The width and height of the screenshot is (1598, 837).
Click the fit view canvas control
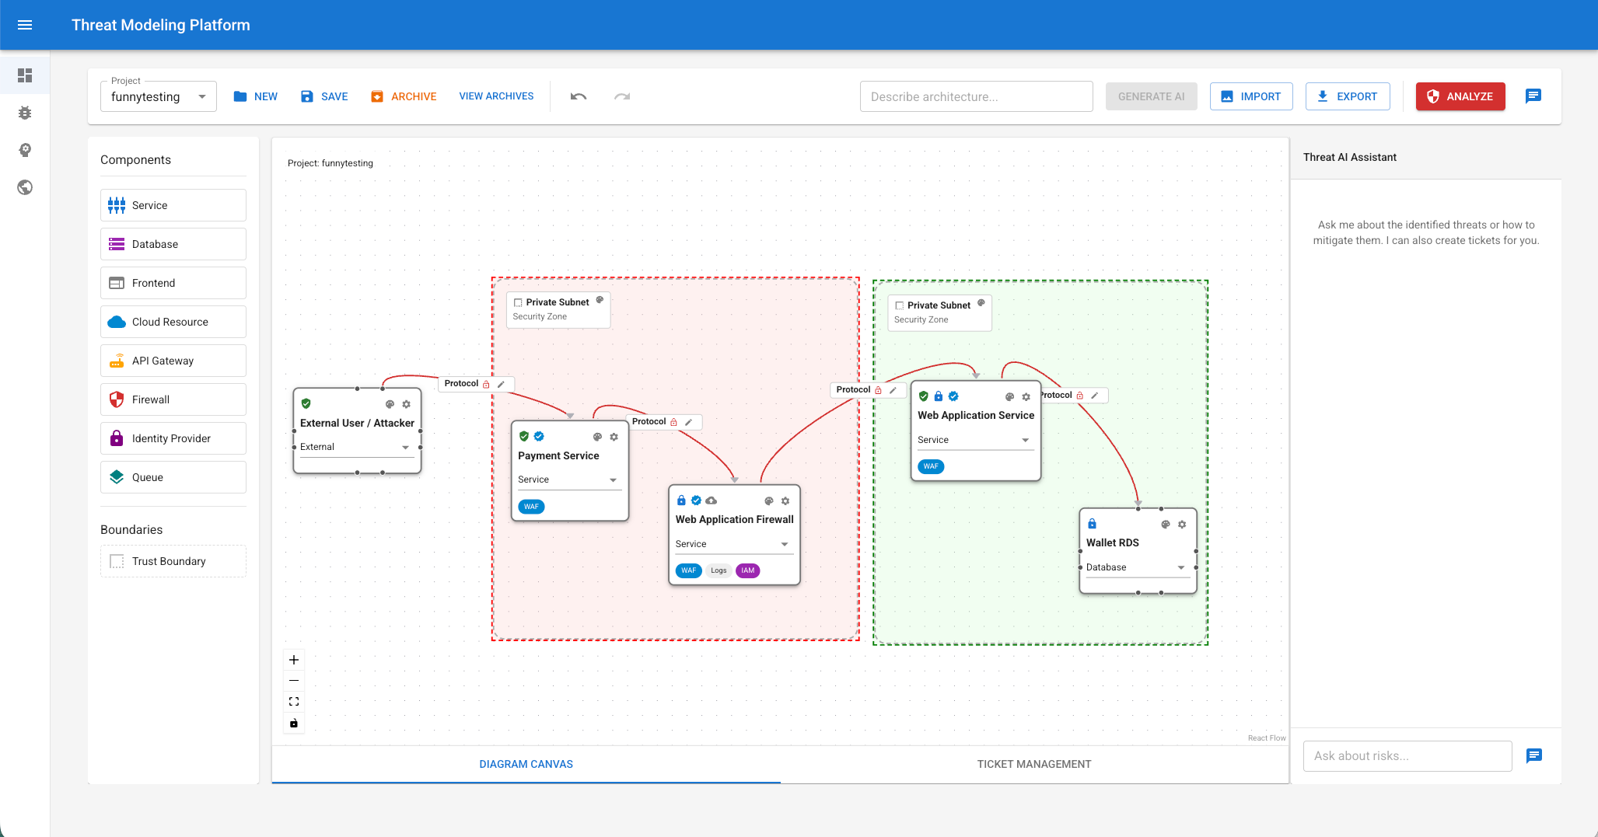coord(294,702)
